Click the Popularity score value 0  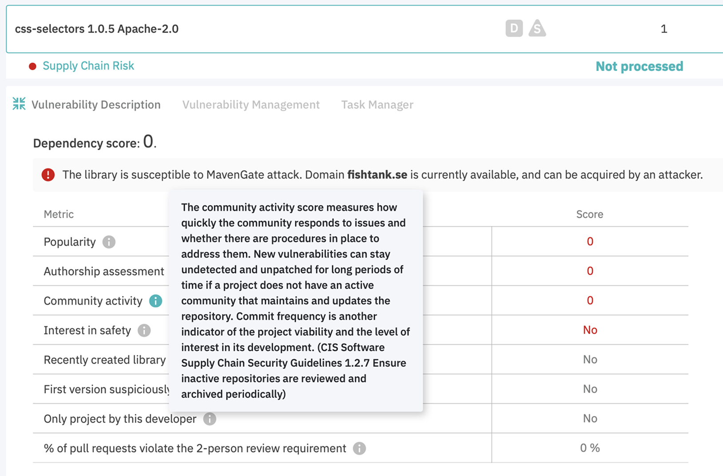(590, 241)
